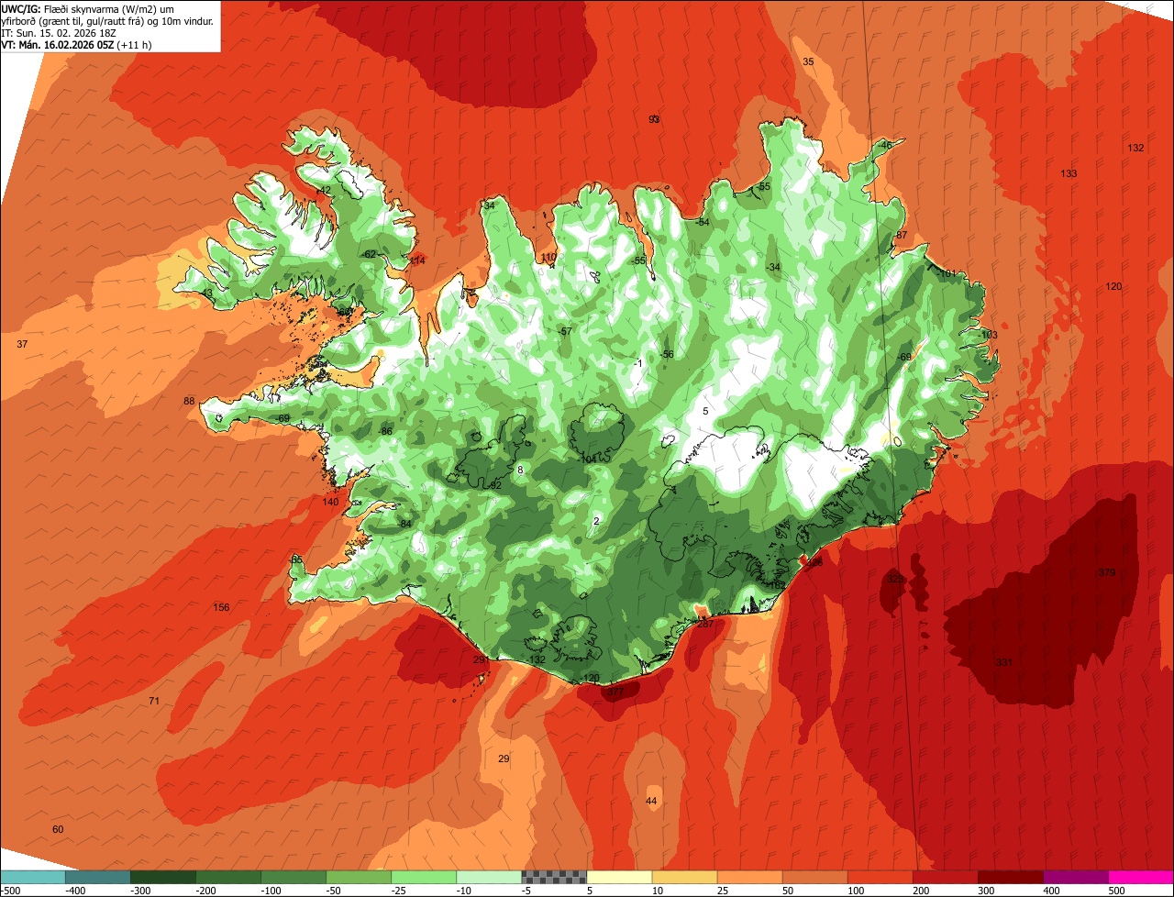This screenshot has width=1174, height=897.
Task: Click the '-86' value in western Iceland
Action: tap(385, 431)
